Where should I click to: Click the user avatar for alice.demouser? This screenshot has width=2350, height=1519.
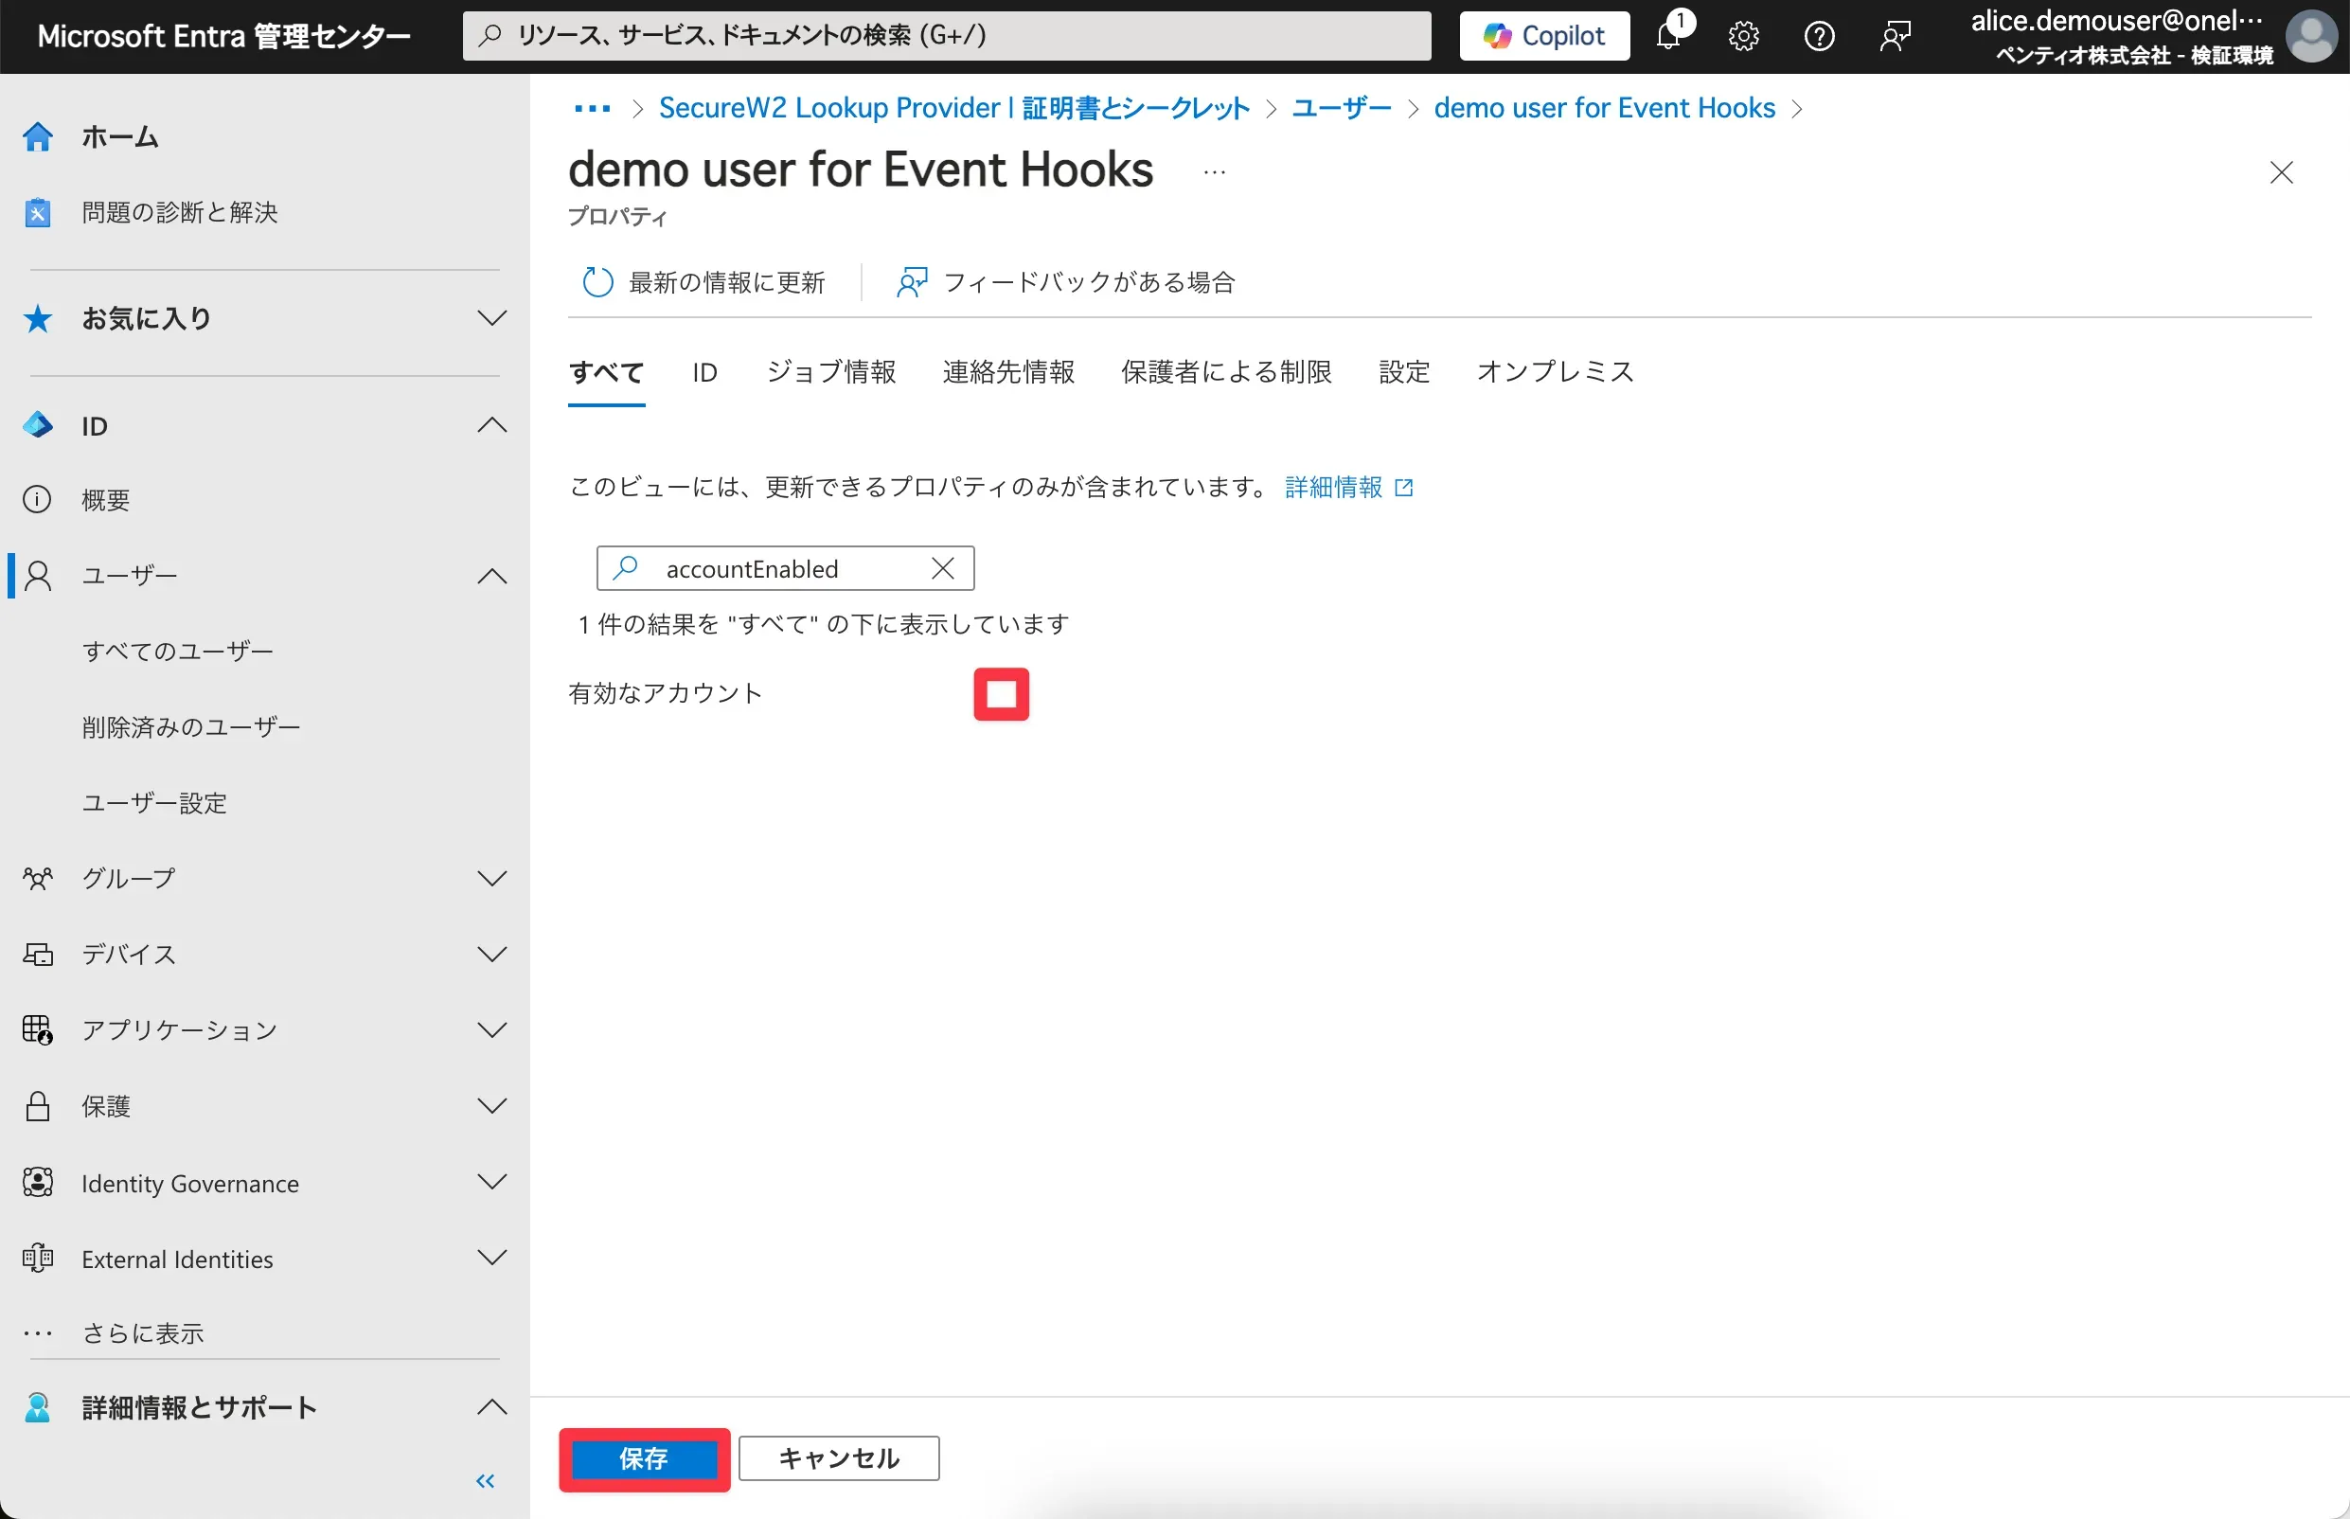pyautogui.click(x=2310, y=35)
